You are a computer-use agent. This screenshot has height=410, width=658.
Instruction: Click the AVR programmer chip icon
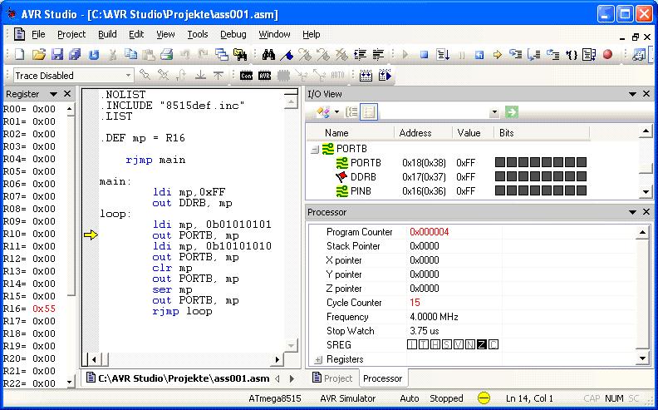coord(264,76)
